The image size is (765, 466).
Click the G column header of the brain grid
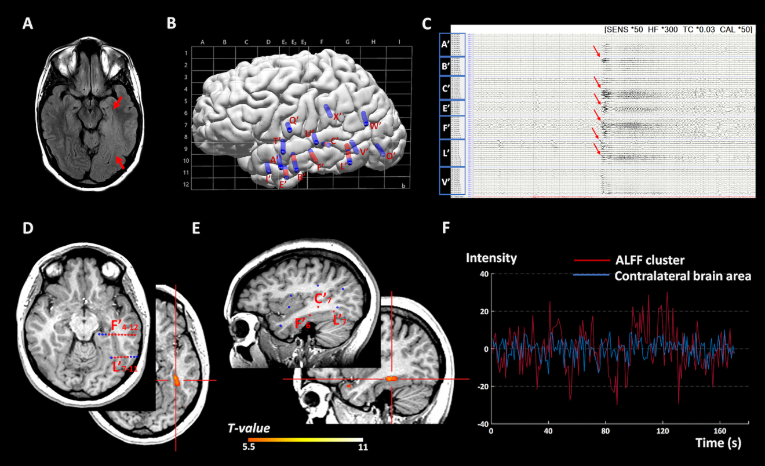point(347,42)
